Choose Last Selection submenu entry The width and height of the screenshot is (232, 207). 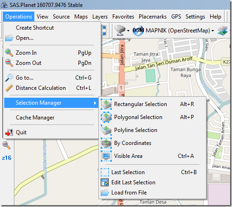pos(152,172)
